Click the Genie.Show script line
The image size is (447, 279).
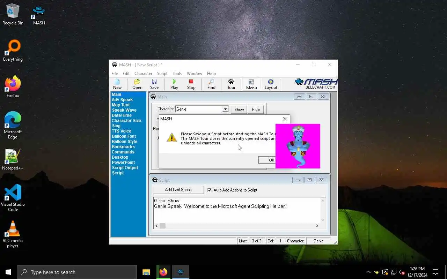click(x=167, y=201)
